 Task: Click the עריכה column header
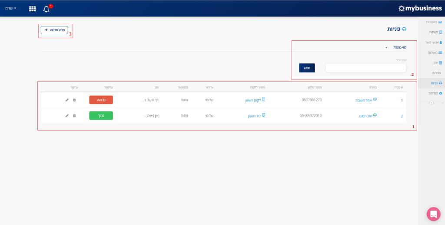point(74,88)
